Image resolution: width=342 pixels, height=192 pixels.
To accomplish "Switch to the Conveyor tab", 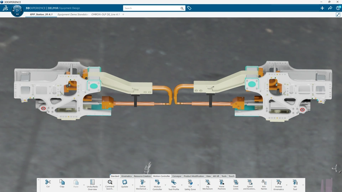I will [177, 176].
